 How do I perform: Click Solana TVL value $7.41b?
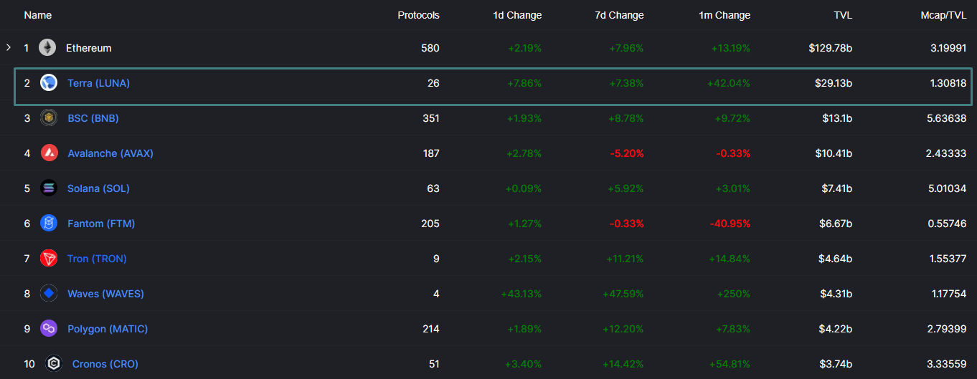(836, 188)
